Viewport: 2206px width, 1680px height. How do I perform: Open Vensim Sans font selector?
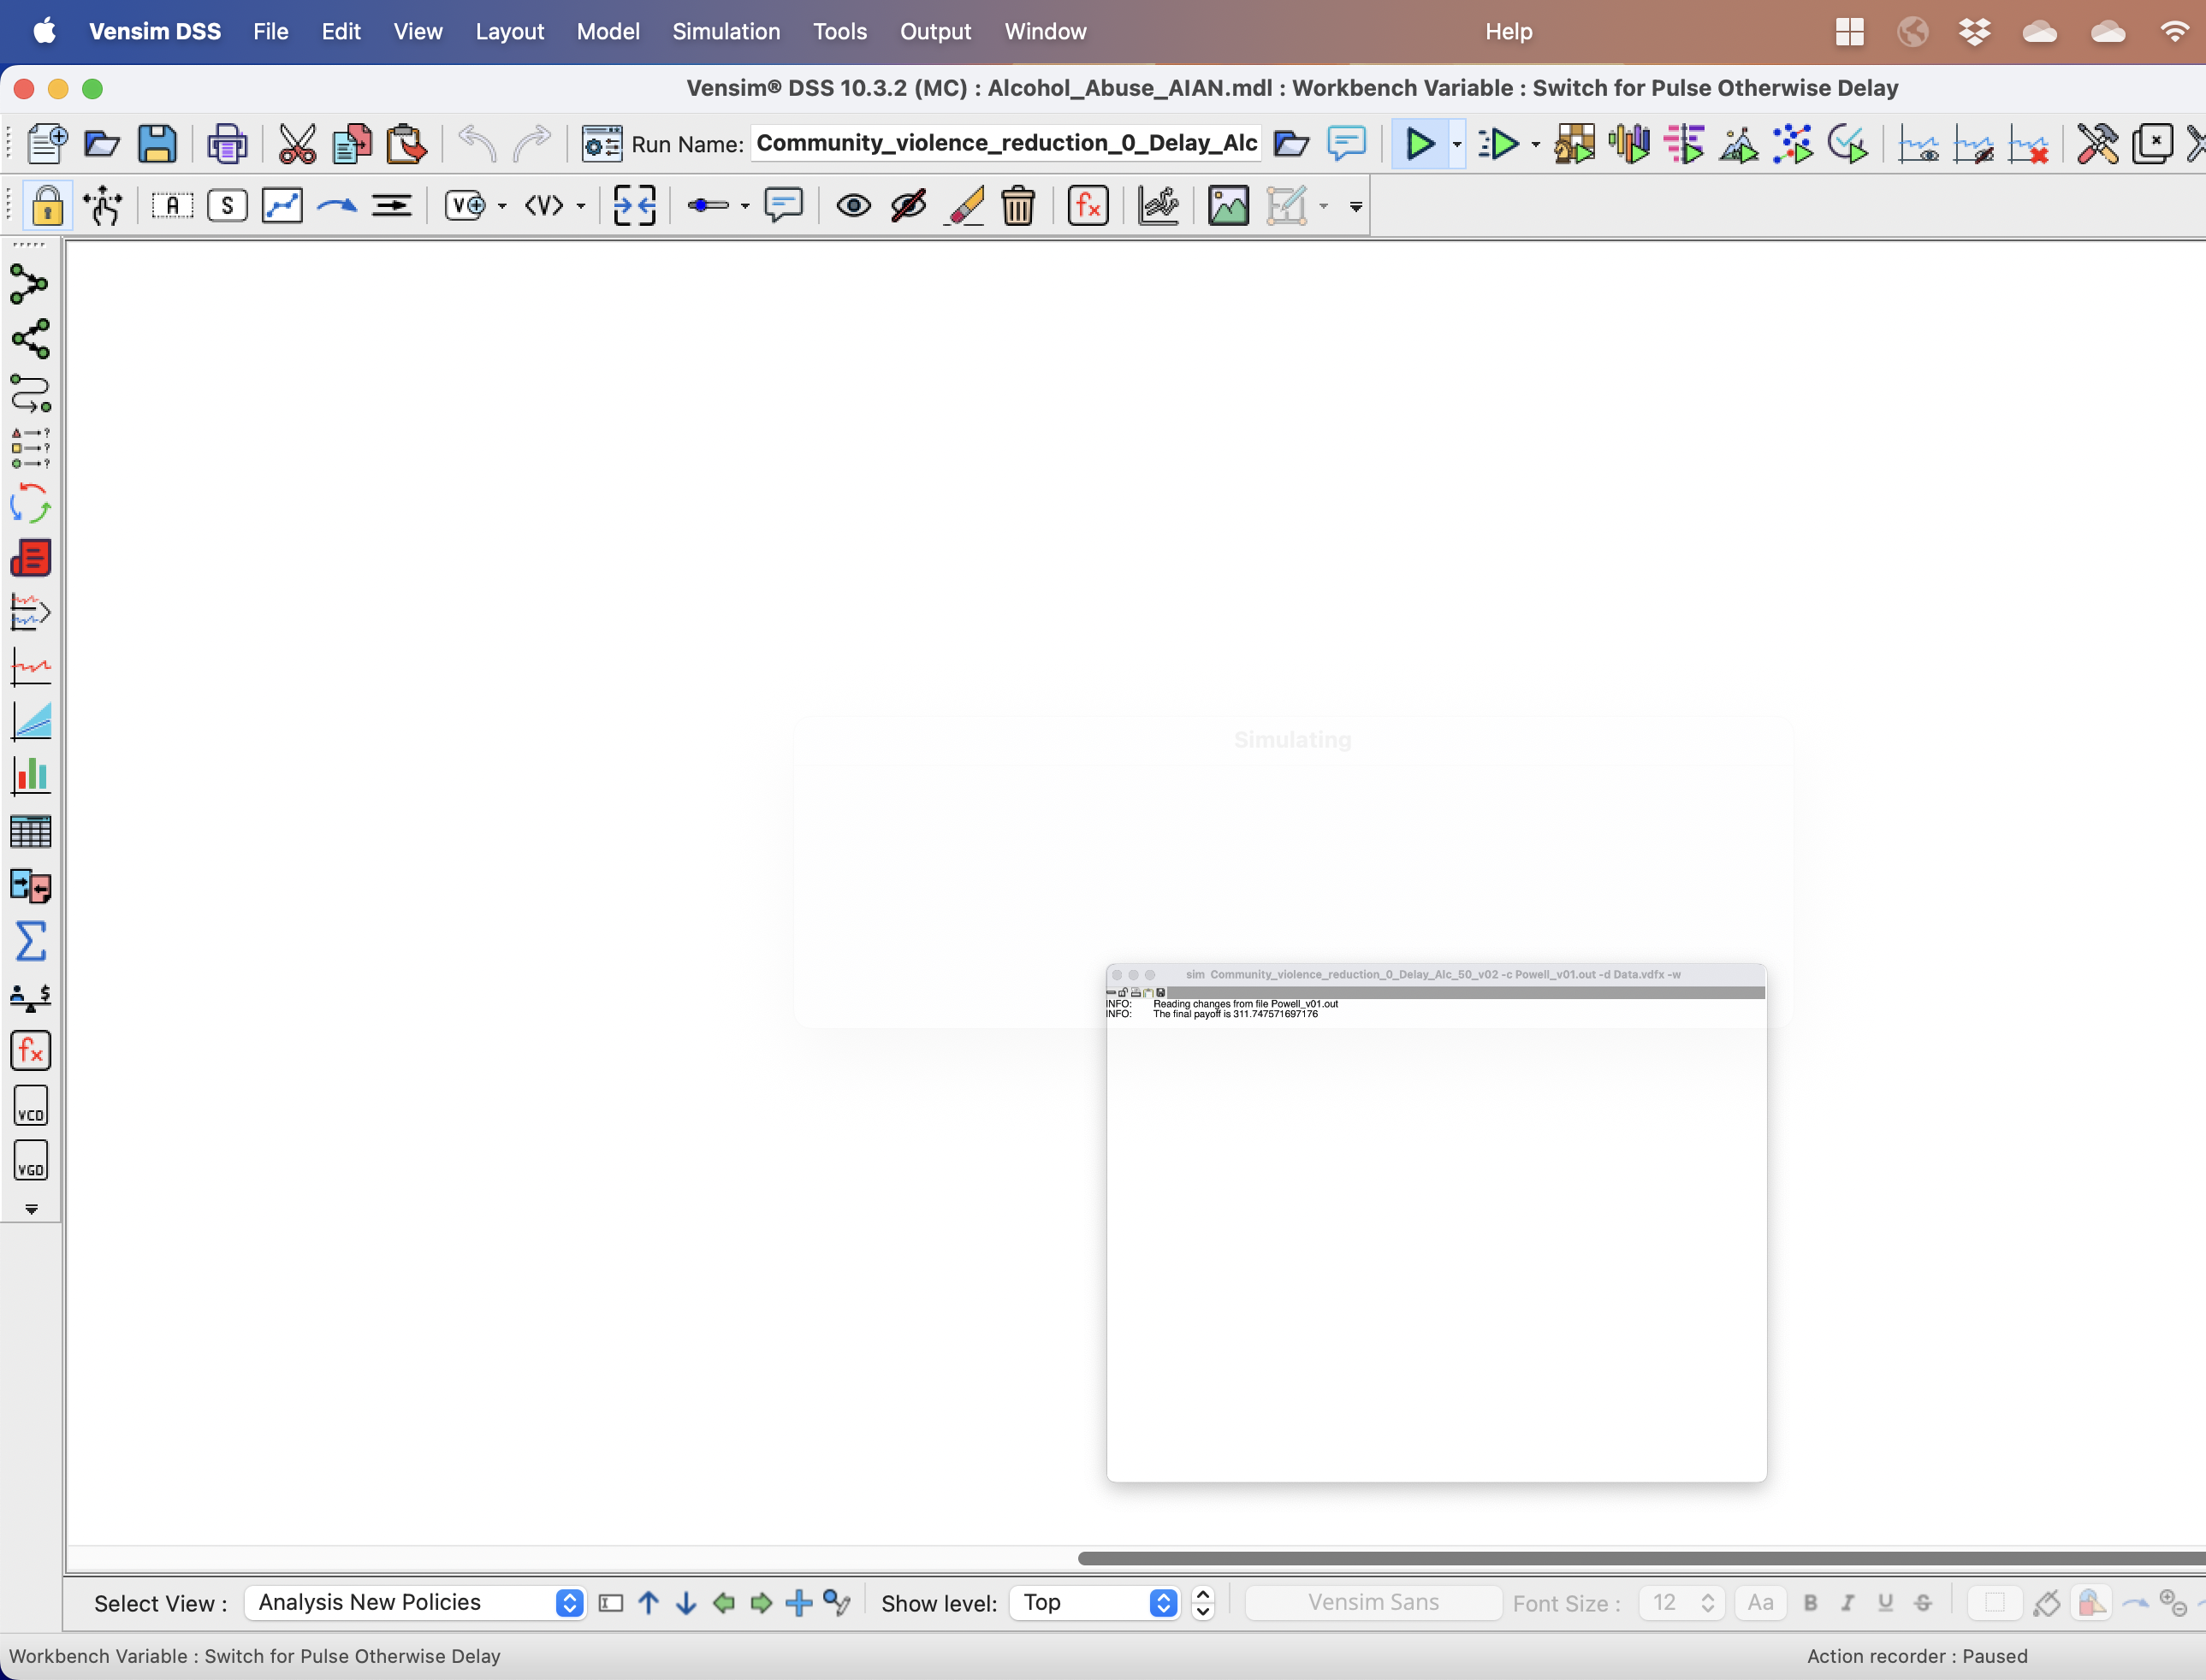1373,1603
